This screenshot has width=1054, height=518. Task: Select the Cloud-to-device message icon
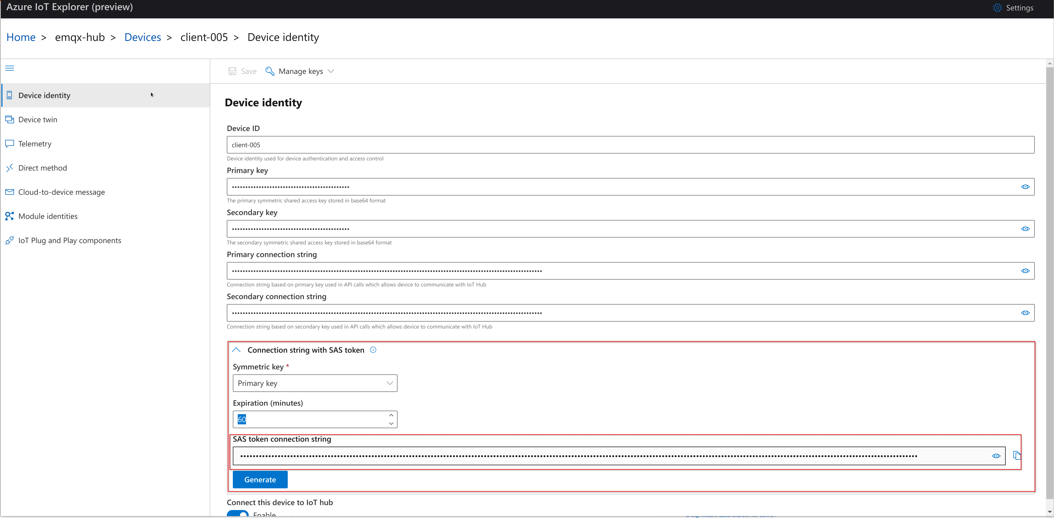tap(9, 191)
